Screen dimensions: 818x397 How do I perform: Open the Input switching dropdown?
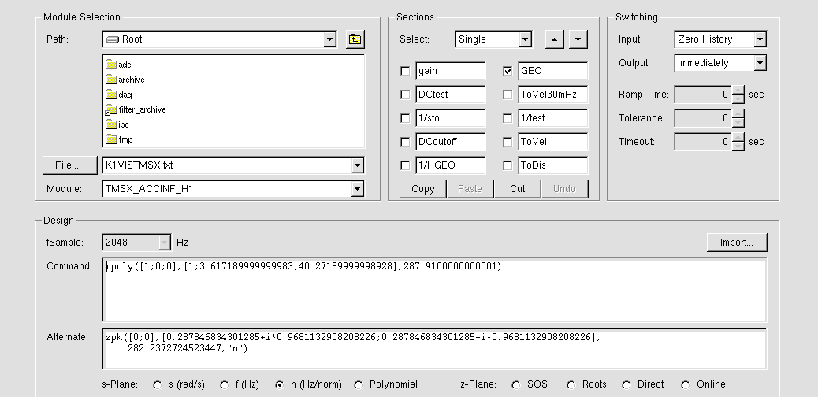[759, 39]
